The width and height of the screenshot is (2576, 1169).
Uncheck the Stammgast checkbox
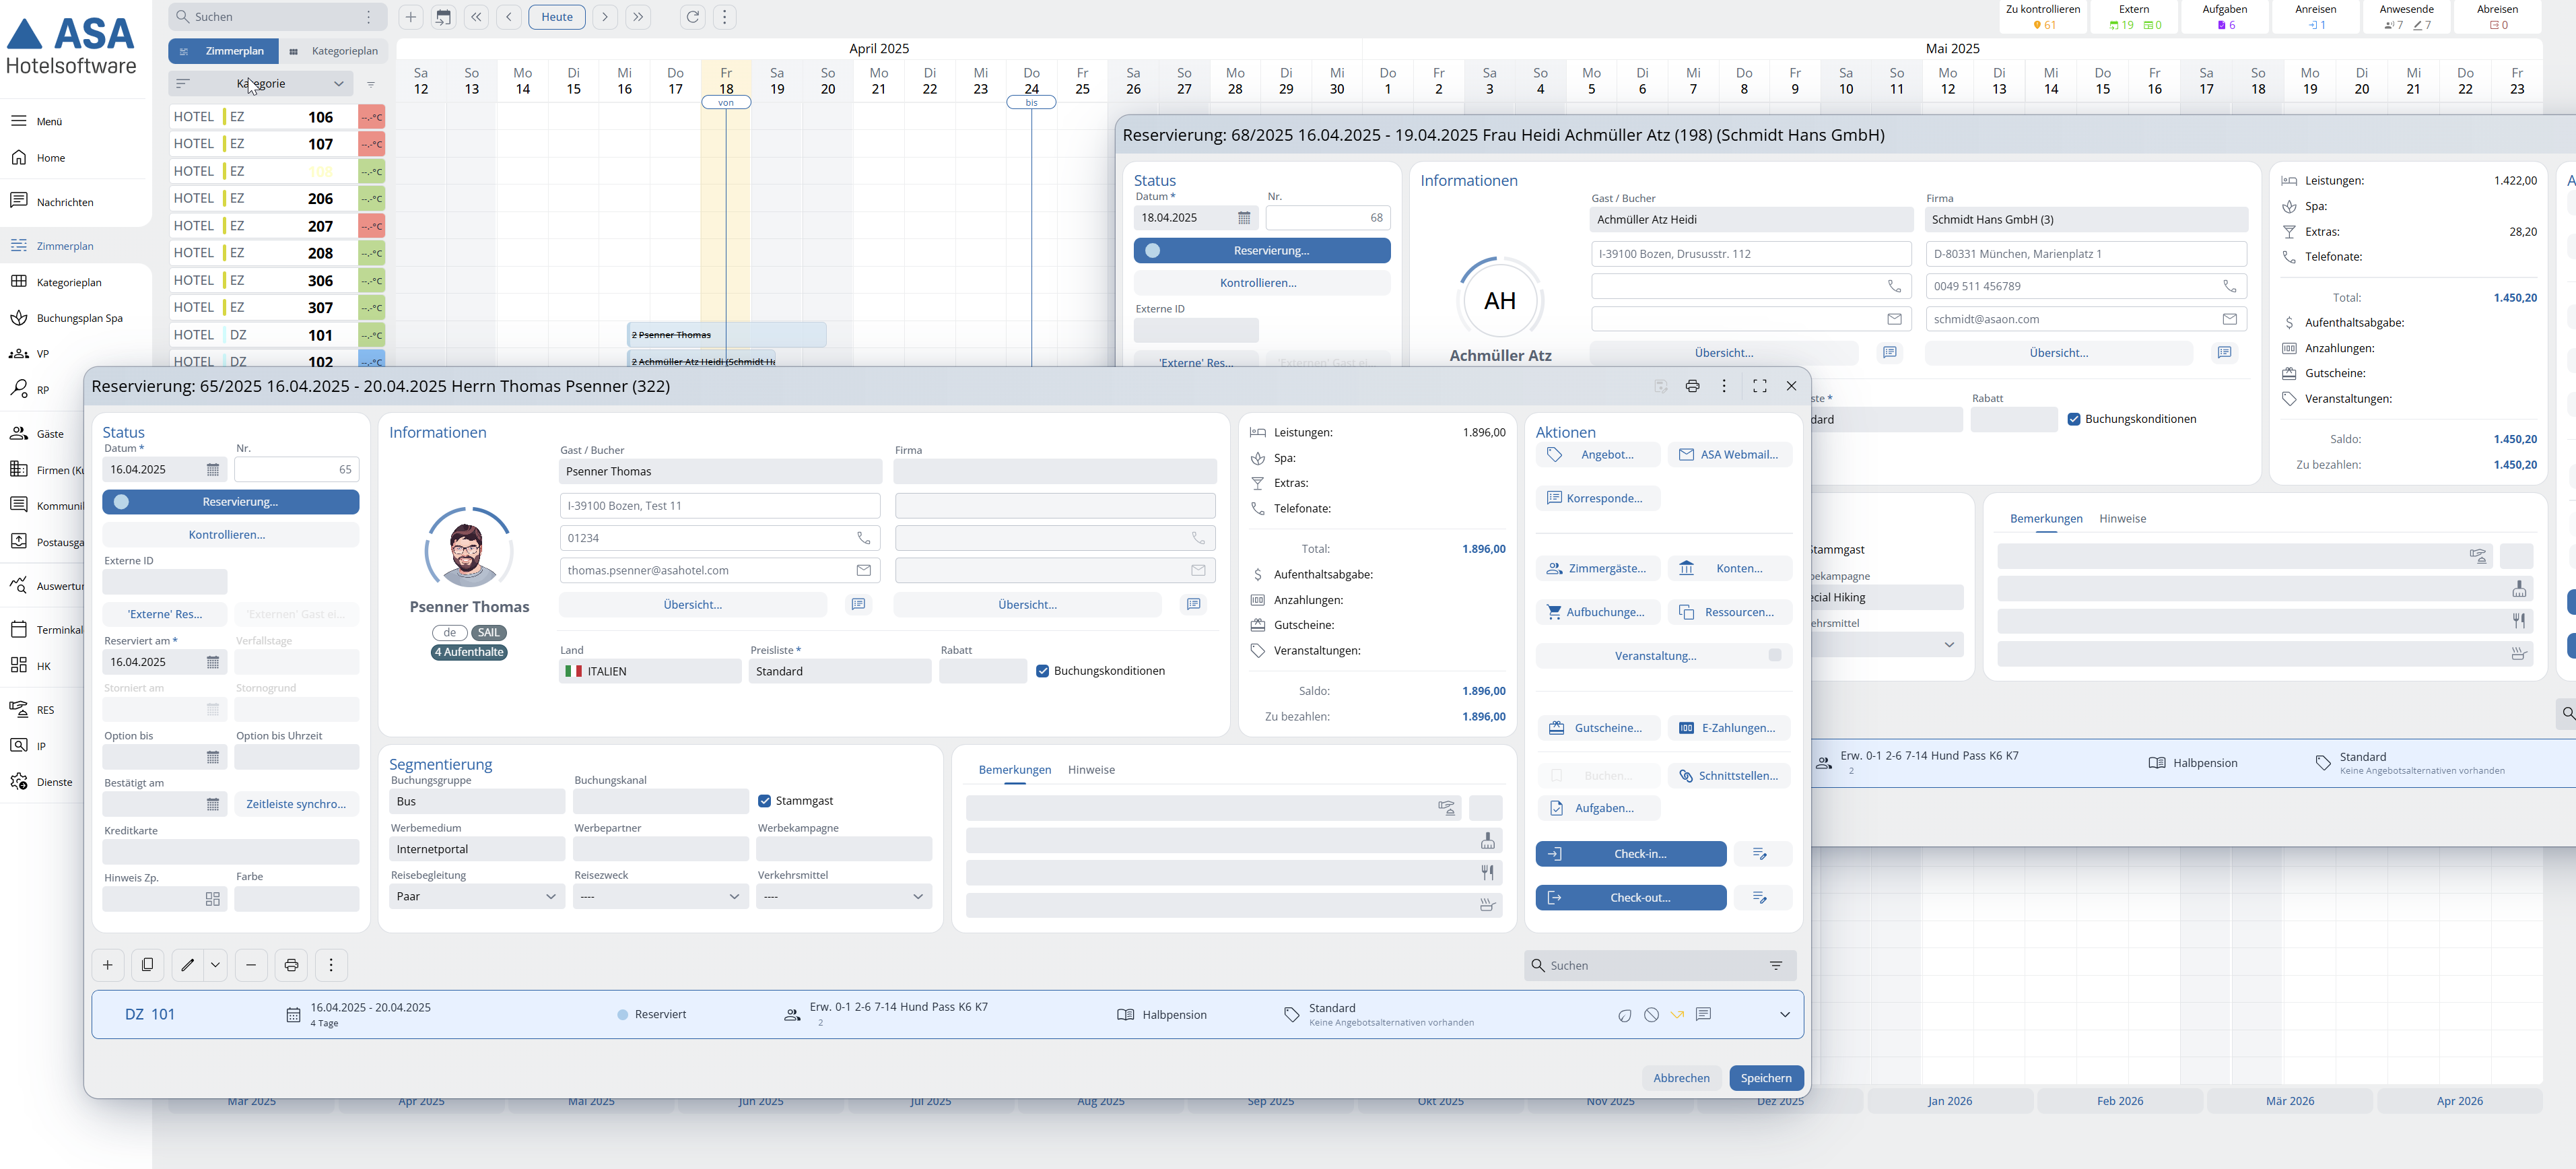tap(765, 801)
